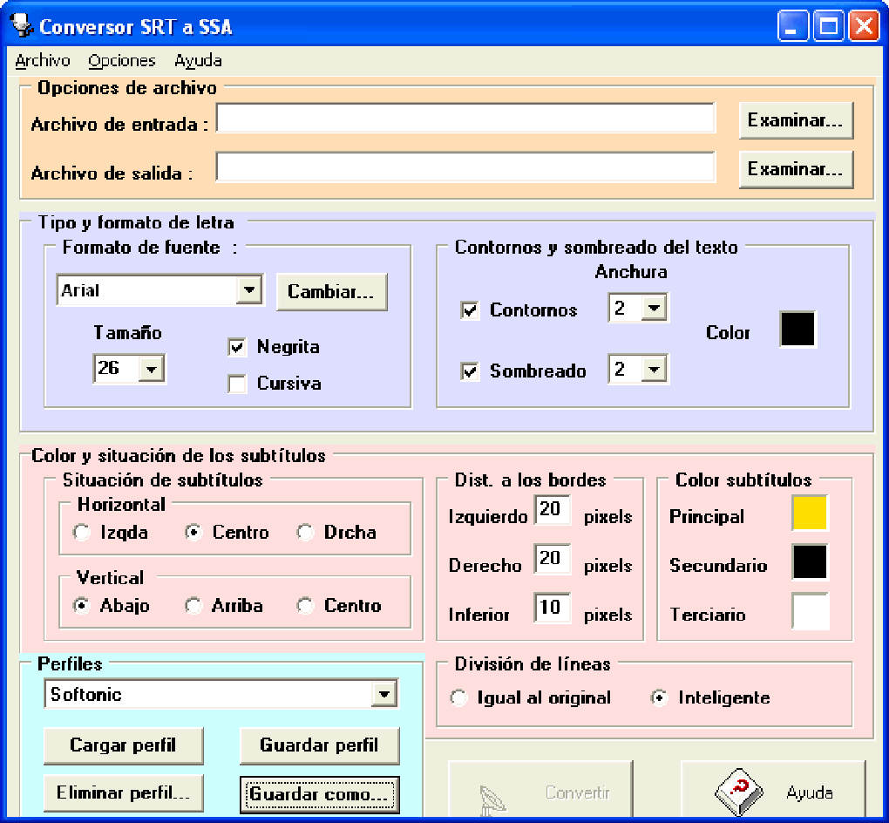The height and width of the screenshot is (823, 889).
Task: Close the Conversor SRT a SSA window
Action: point(864,26)
